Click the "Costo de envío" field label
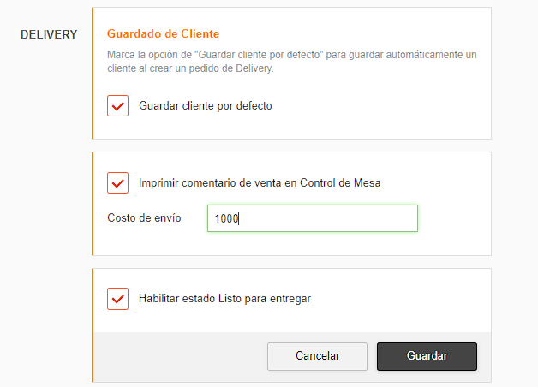The image size is (538, 387). click(144, 218)
